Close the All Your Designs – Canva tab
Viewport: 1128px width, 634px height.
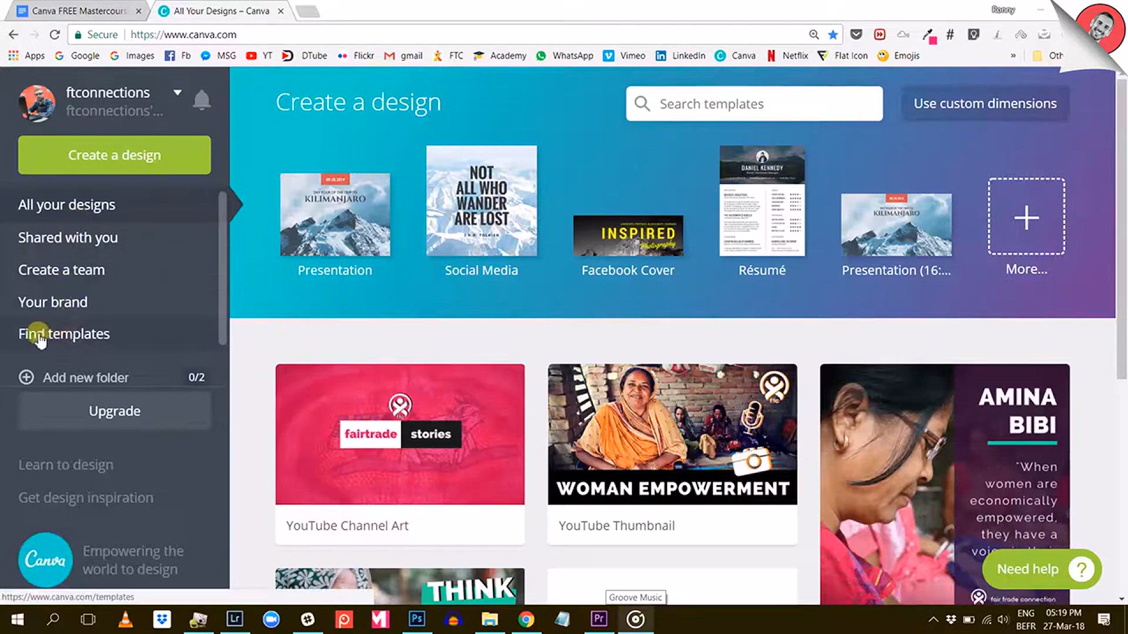coord(281,11)
